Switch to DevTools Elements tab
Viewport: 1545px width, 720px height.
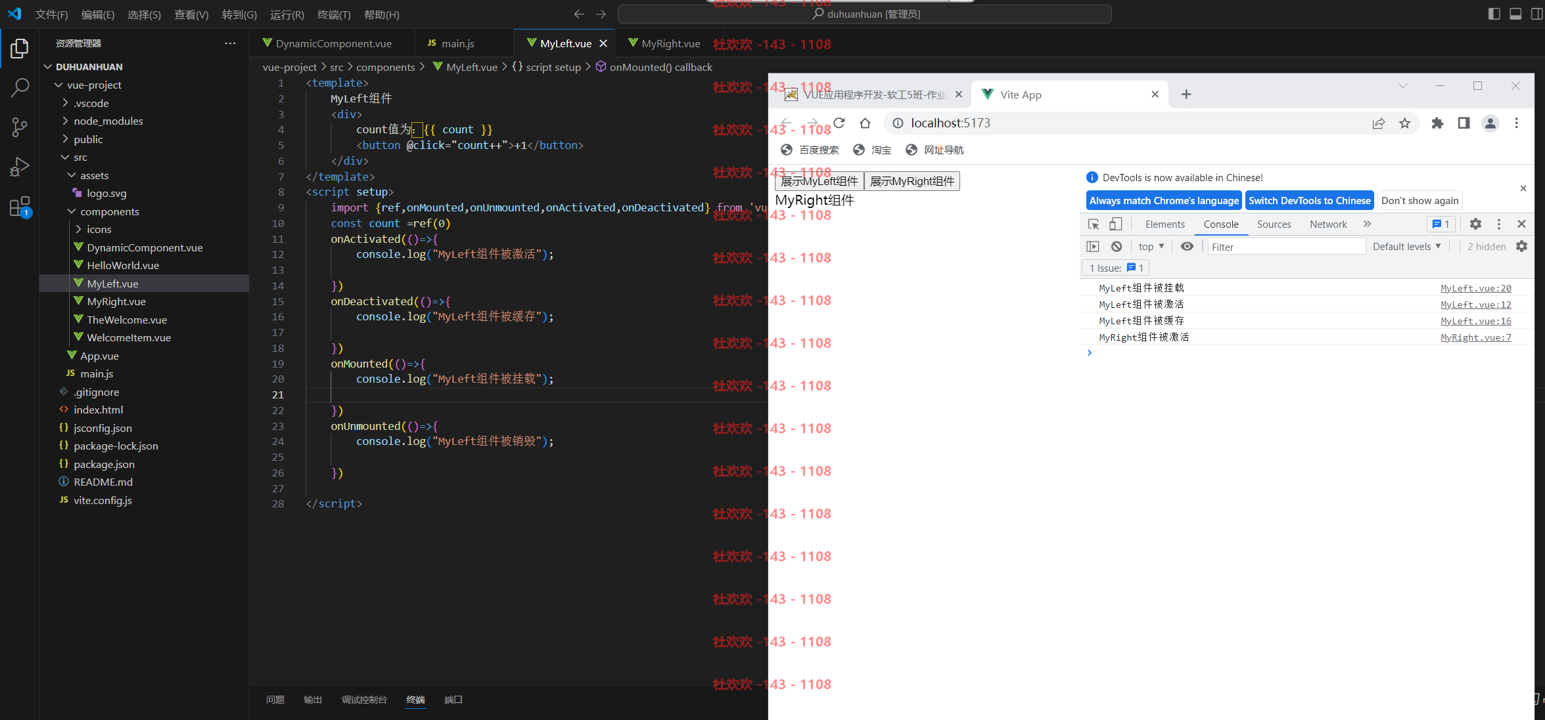1165,224
